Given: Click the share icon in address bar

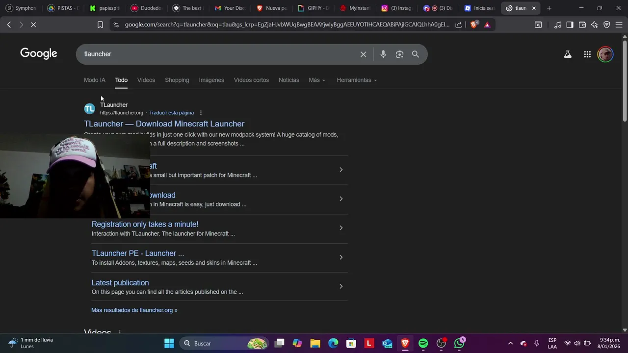Looking at the screenshot, I should (x=458, y=25).
